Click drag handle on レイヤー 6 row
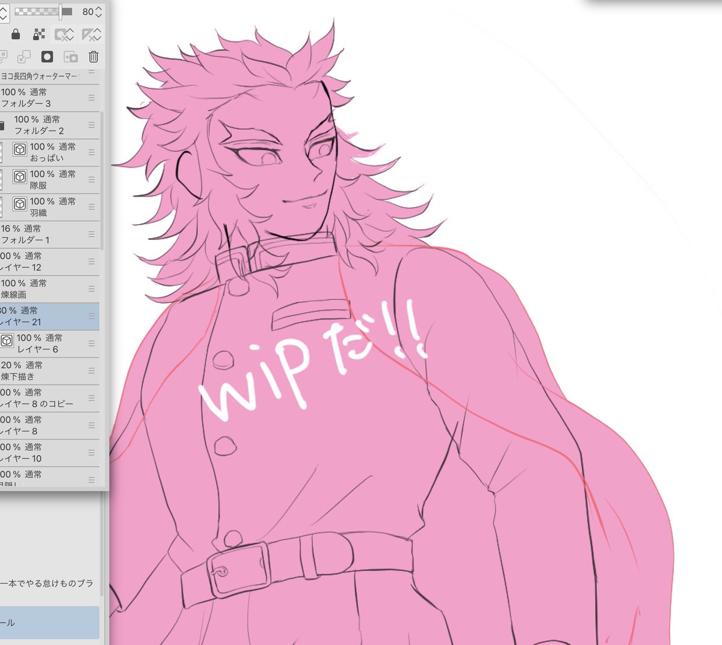This screenshot has width=722, height=645. click(91, 343)
